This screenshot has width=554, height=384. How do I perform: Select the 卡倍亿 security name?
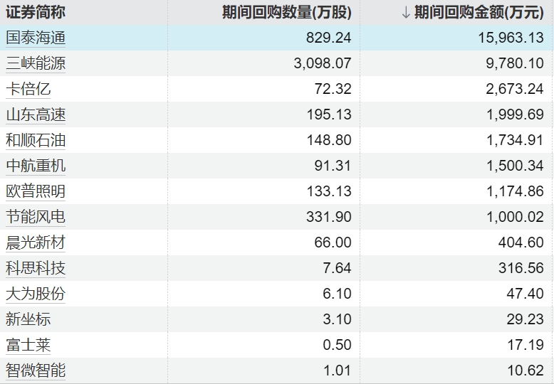point(28,90)
